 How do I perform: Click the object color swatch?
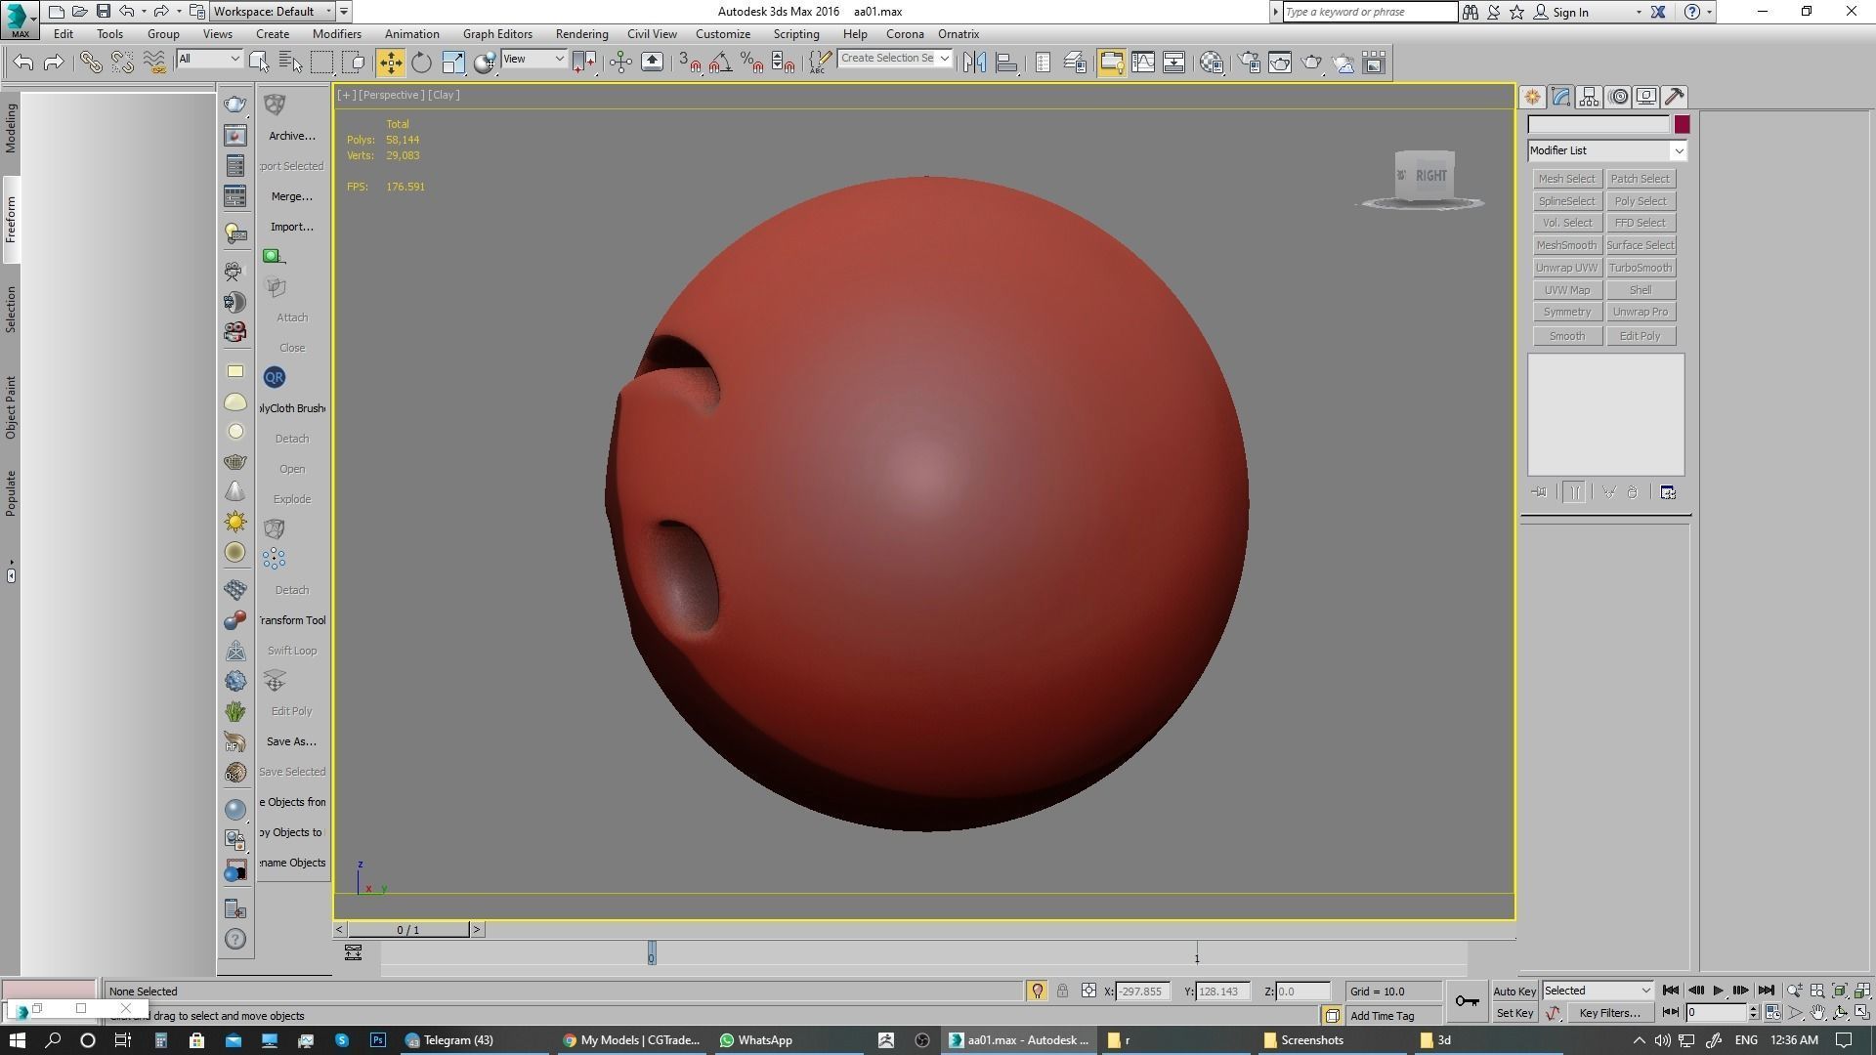click(x=1682, y=124)
